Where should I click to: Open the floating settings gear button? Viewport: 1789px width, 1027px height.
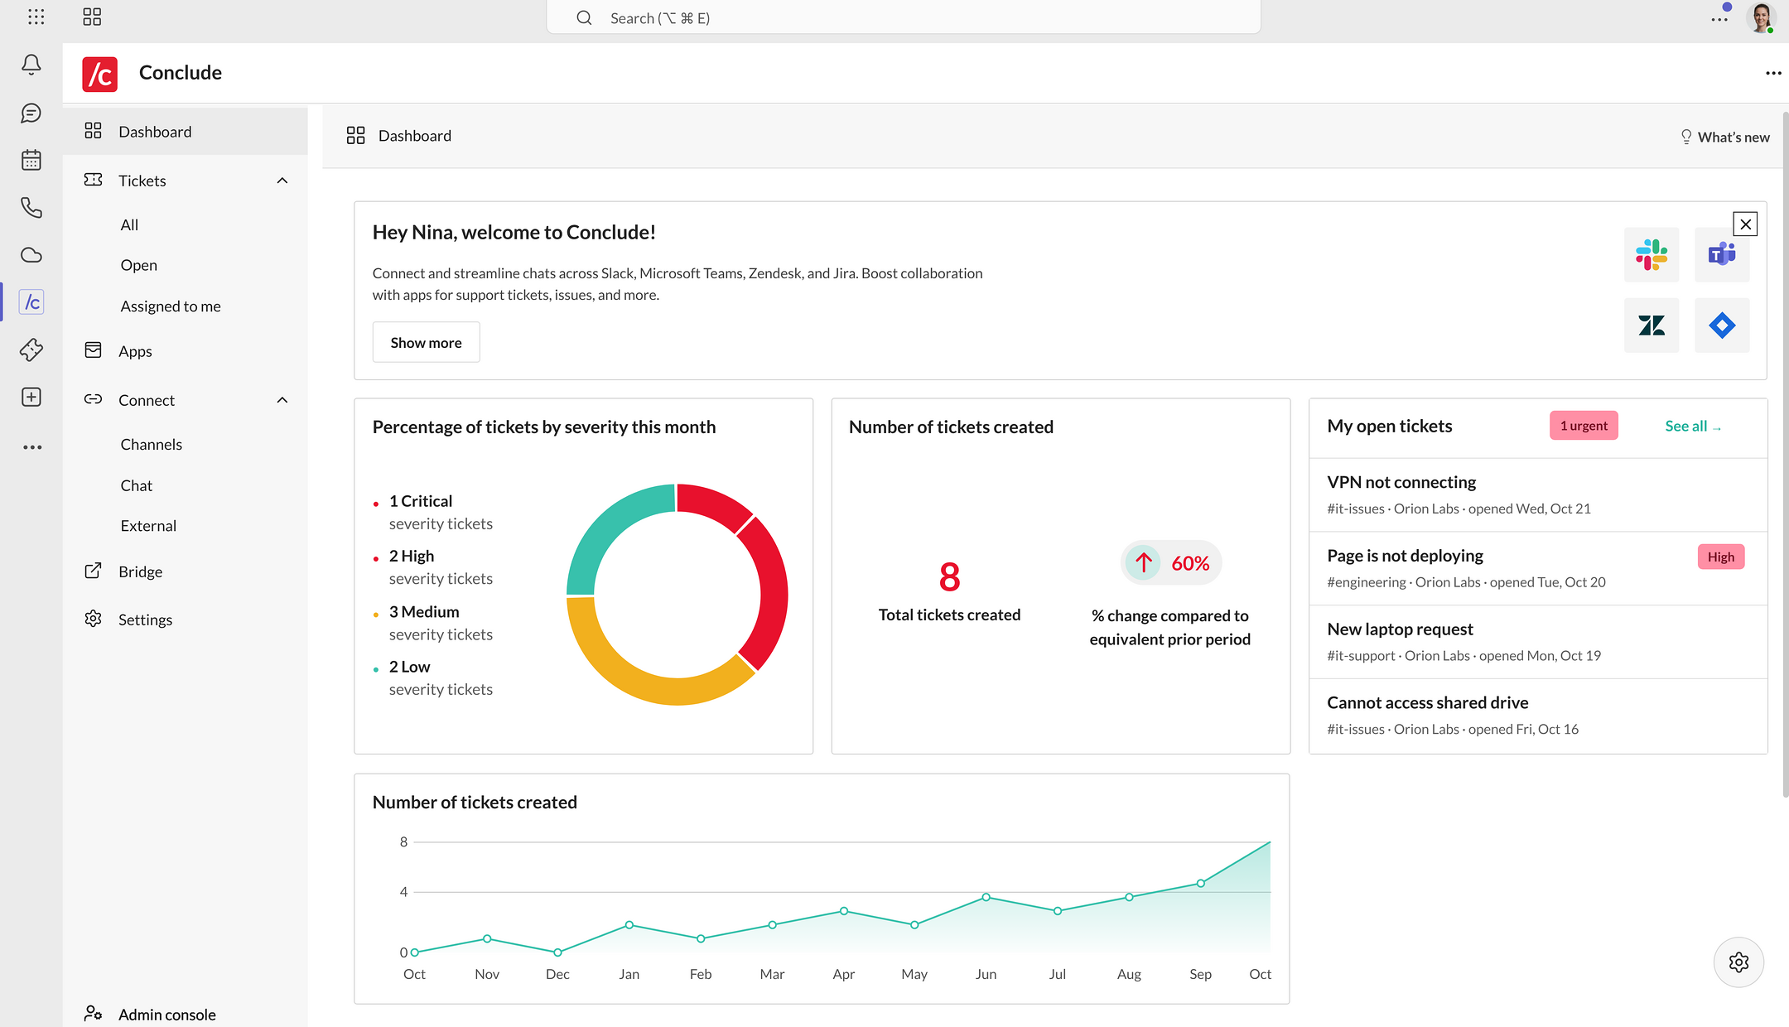[1738, 962]
